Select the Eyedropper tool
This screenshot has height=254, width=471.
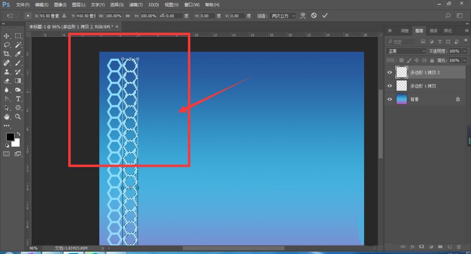18,54
